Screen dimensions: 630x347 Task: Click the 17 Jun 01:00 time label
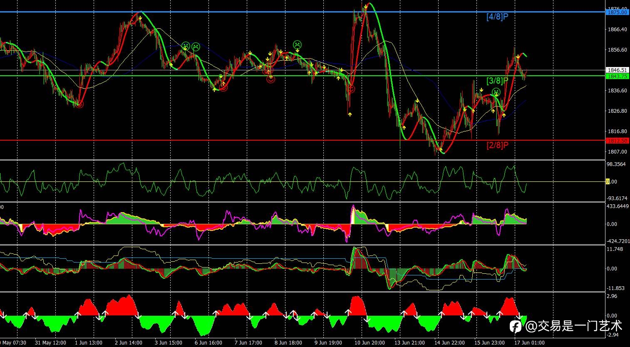point(529,343)
